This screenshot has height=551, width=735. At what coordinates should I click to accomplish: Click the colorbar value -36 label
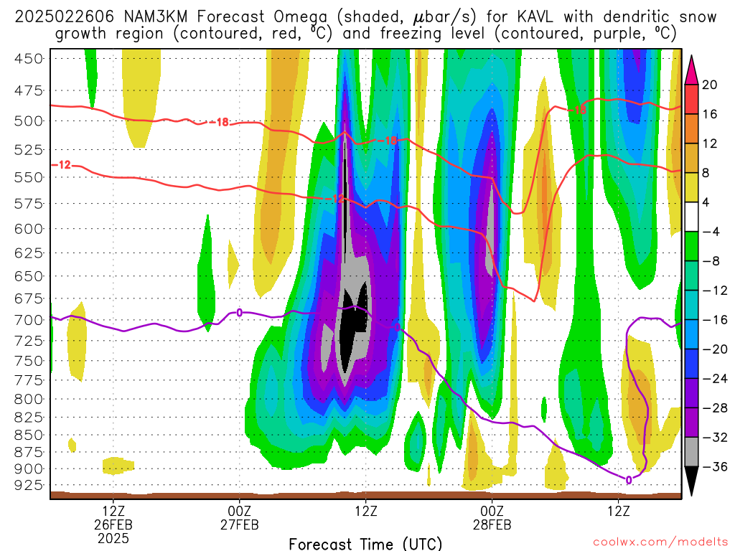(715, 466)
